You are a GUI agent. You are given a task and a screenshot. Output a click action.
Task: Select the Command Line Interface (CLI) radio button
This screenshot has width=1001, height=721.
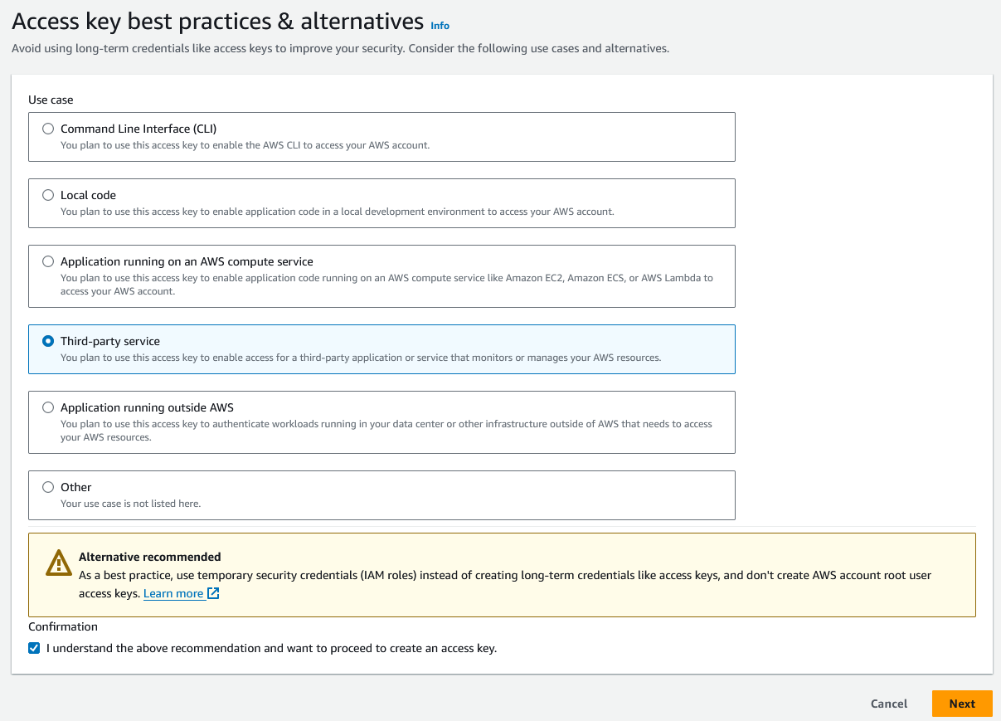click(x=48, y=129)
